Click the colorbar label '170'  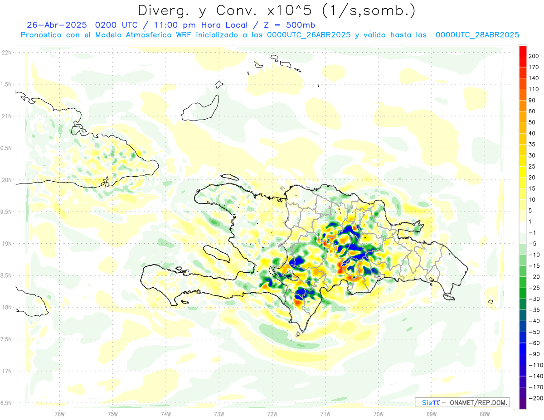coord(534,67)
